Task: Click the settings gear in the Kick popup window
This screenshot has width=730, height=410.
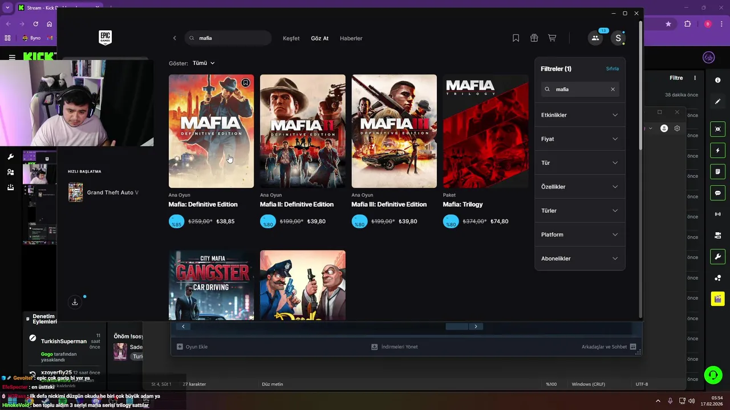Action: pos(677,129)
